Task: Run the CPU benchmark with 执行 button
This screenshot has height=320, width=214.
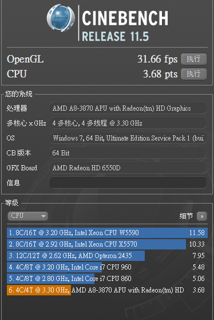Action: 194,74
